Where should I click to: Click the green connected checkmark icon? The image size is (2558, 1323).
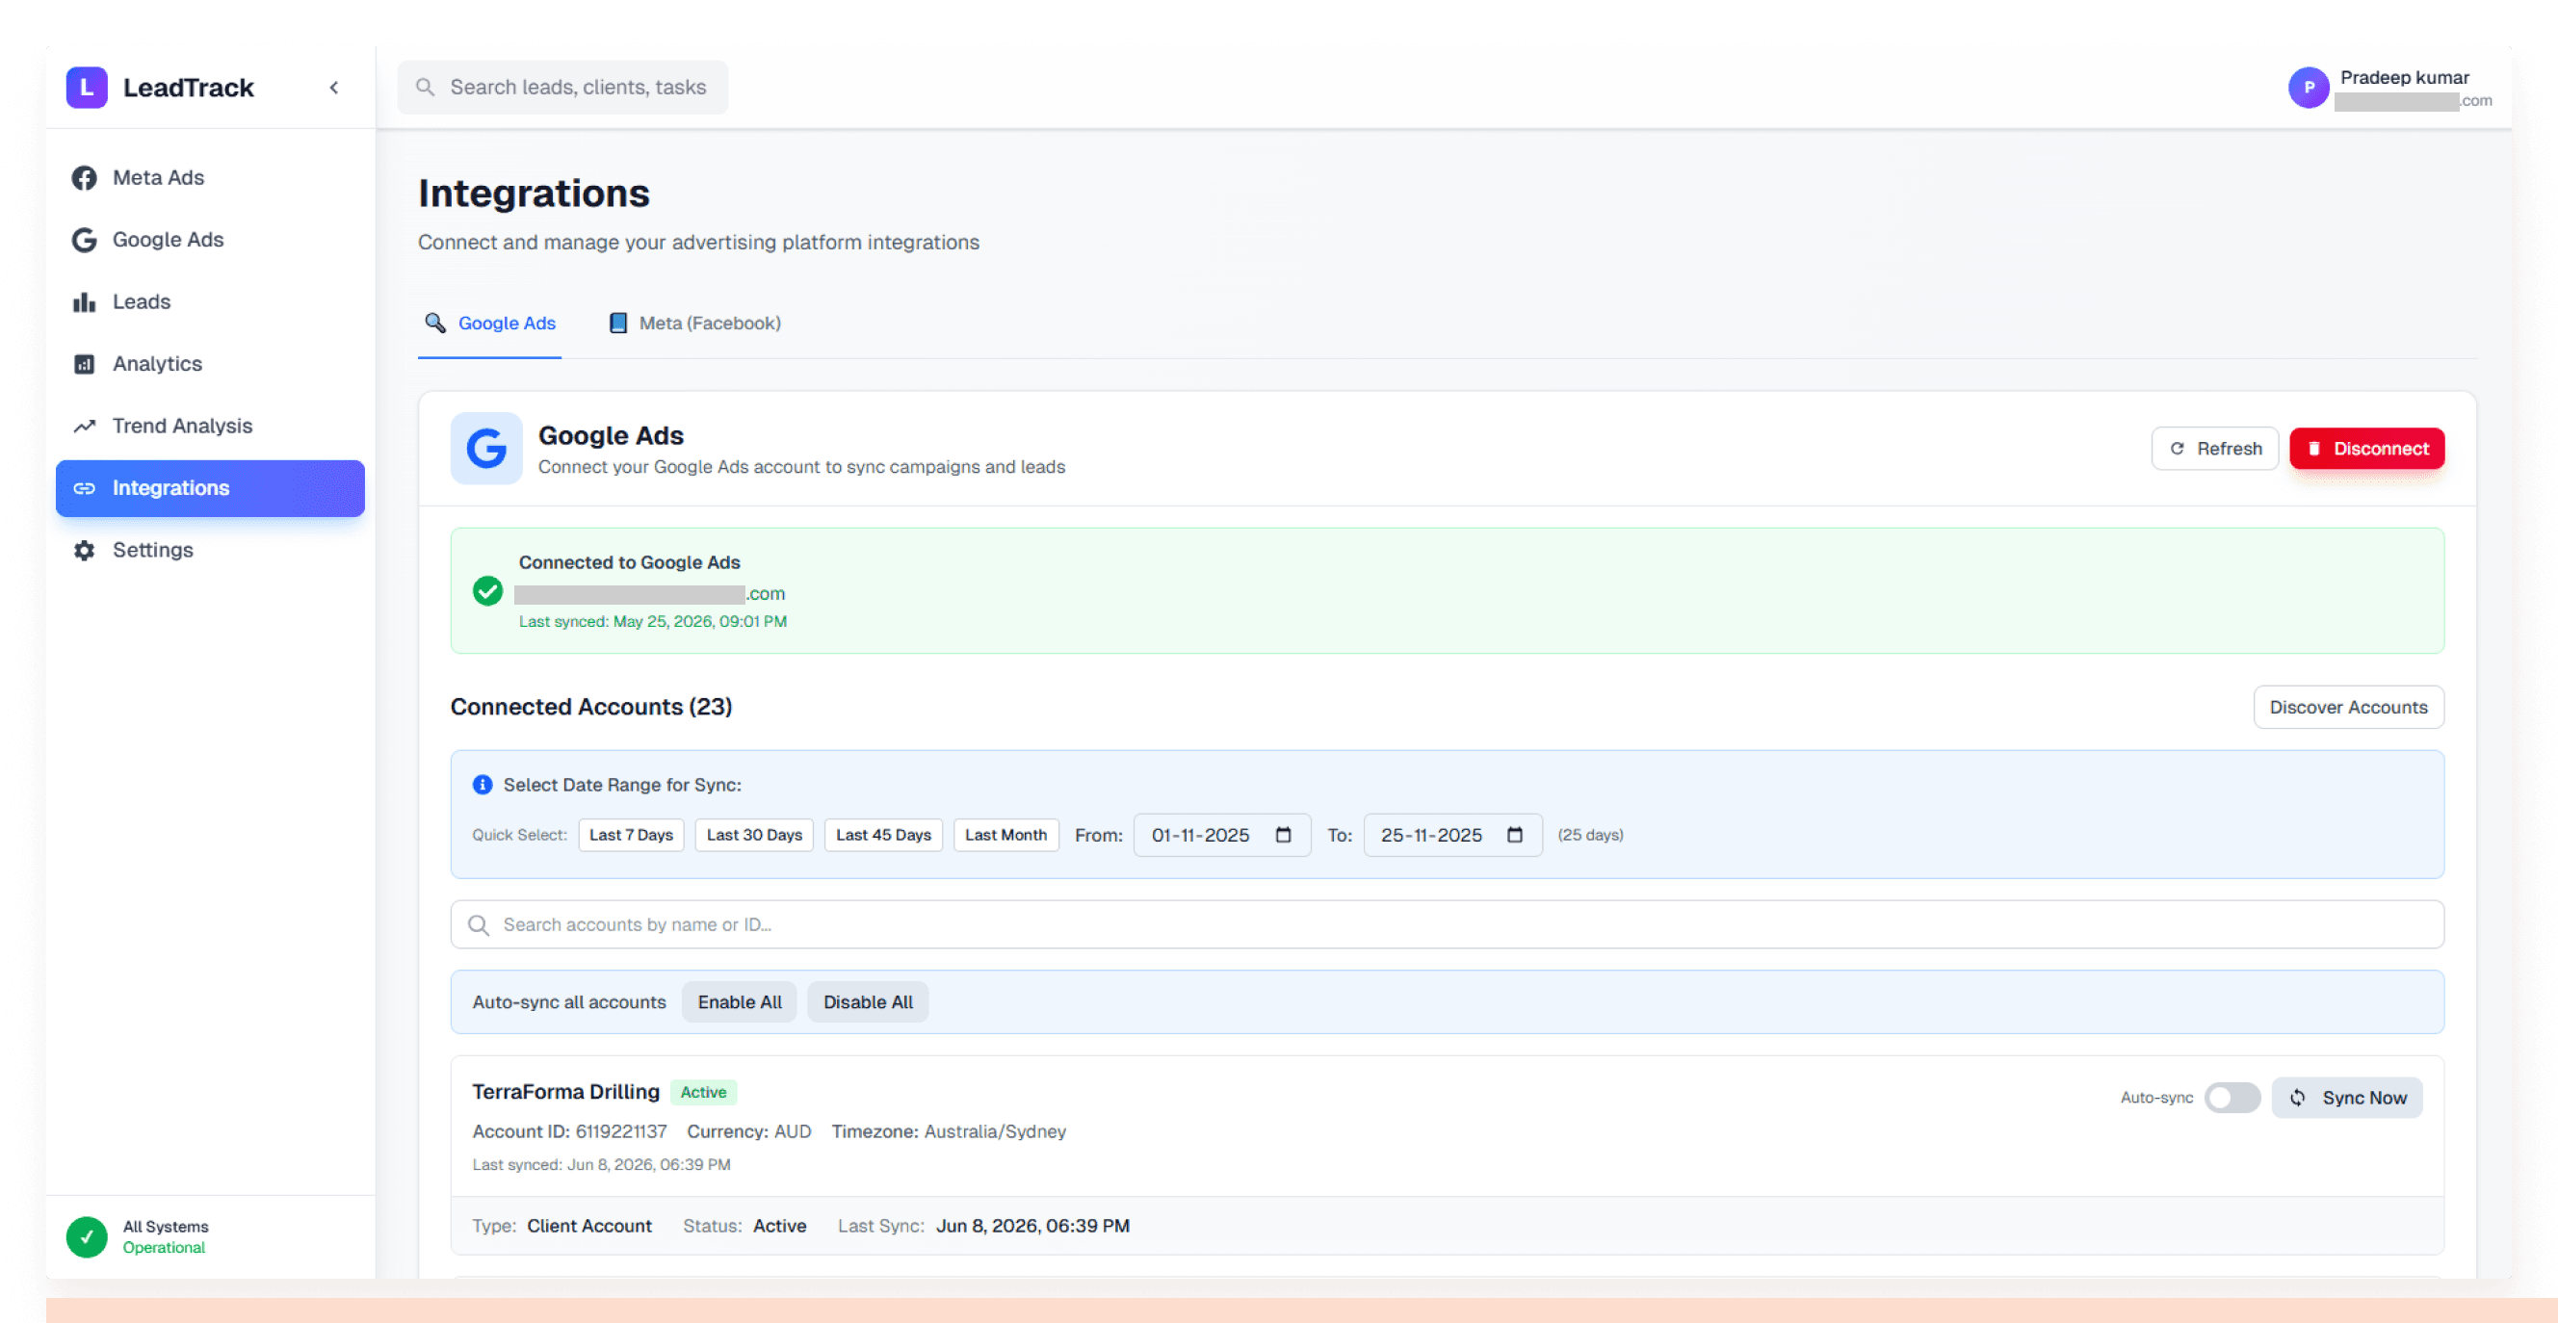tap(487, 591)
